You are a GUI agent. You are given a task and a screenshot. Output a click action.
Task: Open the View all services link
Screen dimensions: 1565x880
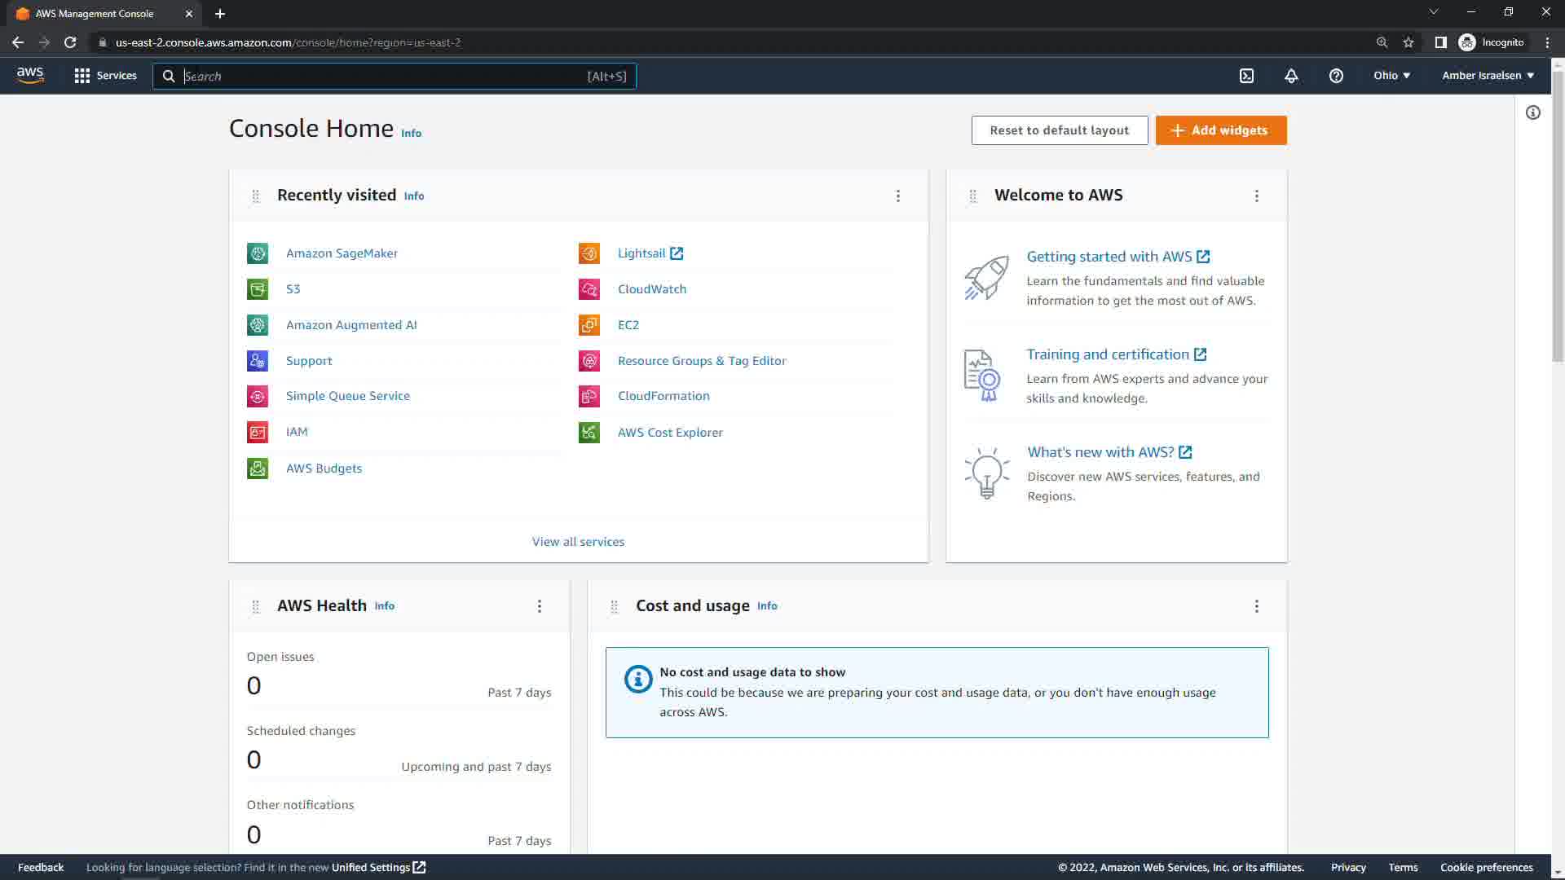point(578,542)
